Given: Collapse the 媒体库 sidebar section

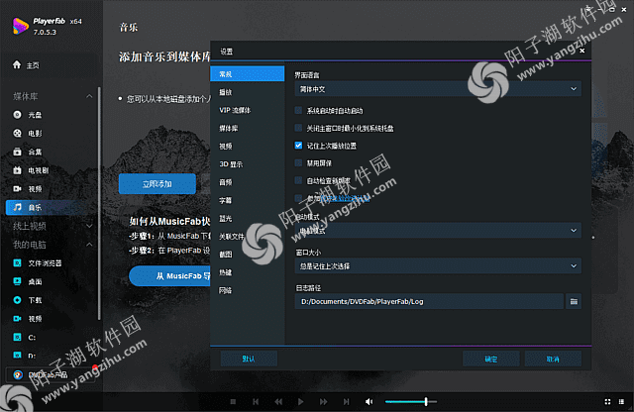Looking at the screenshot, I should pos(89,96).
